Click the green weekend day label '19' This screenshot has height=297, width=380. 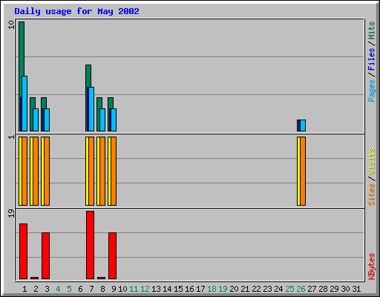click(223, 289)
